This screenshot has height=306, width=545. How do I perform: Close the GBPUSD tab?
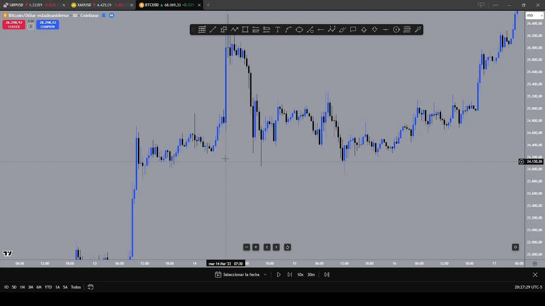tap(64, 5)
